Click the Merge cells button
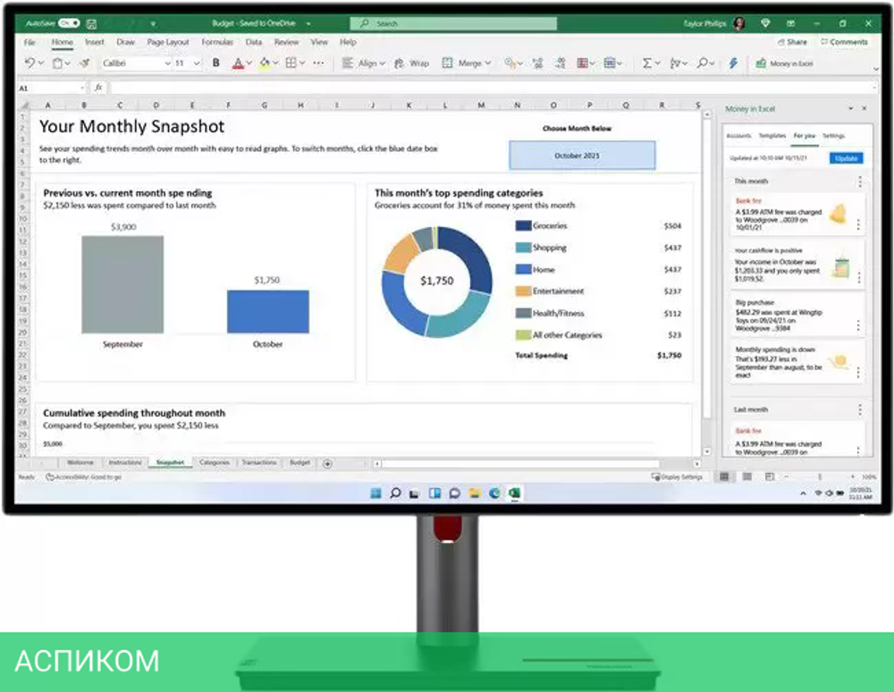The height and width of the screenshot is (692, 894). tap(462, 63)
